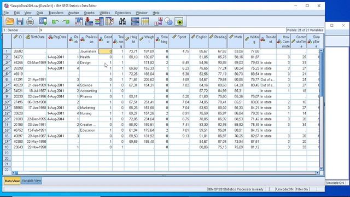Select the BirthDate column header
This screenshot has height=197, width=350.
point(35,41)
